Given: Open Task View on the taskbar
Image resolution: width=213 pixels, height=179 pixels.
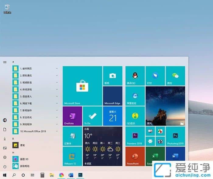Looking at the screenshot, I should tap(33, 175).
